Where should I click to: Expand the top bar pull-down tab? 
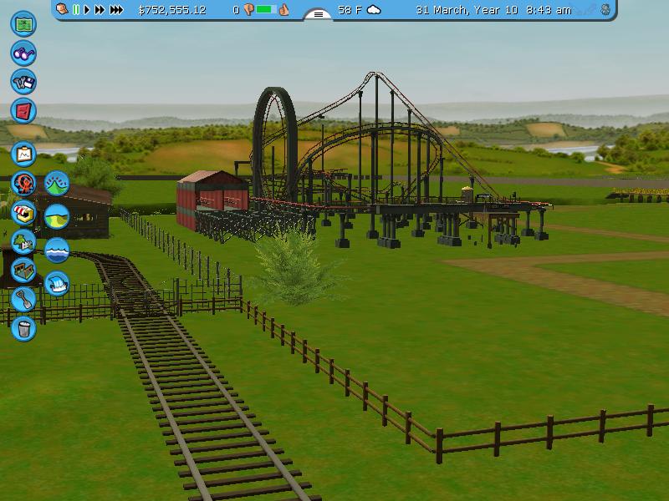click(319, 14)
